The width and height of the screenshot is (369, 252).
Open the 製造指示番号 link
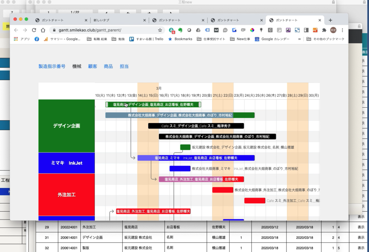[52, 66]
